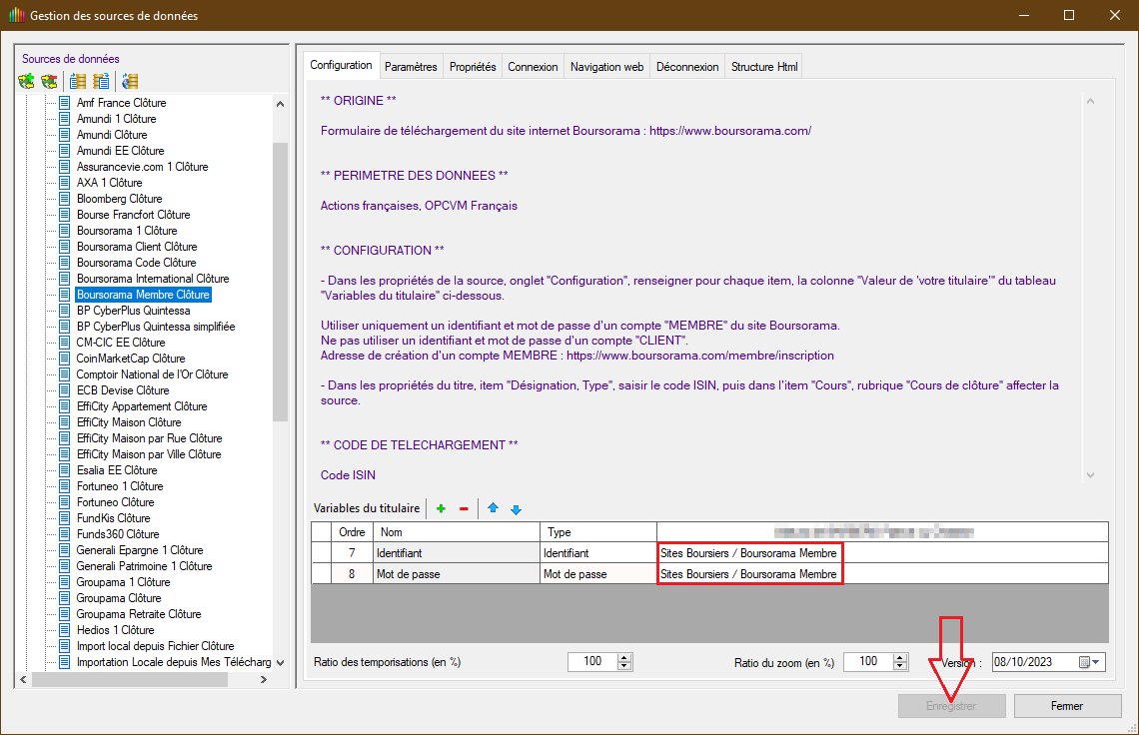Screen dimensions: 1139x735
Task: Add a variable with the green plus
Action: [x=441, y=509]
